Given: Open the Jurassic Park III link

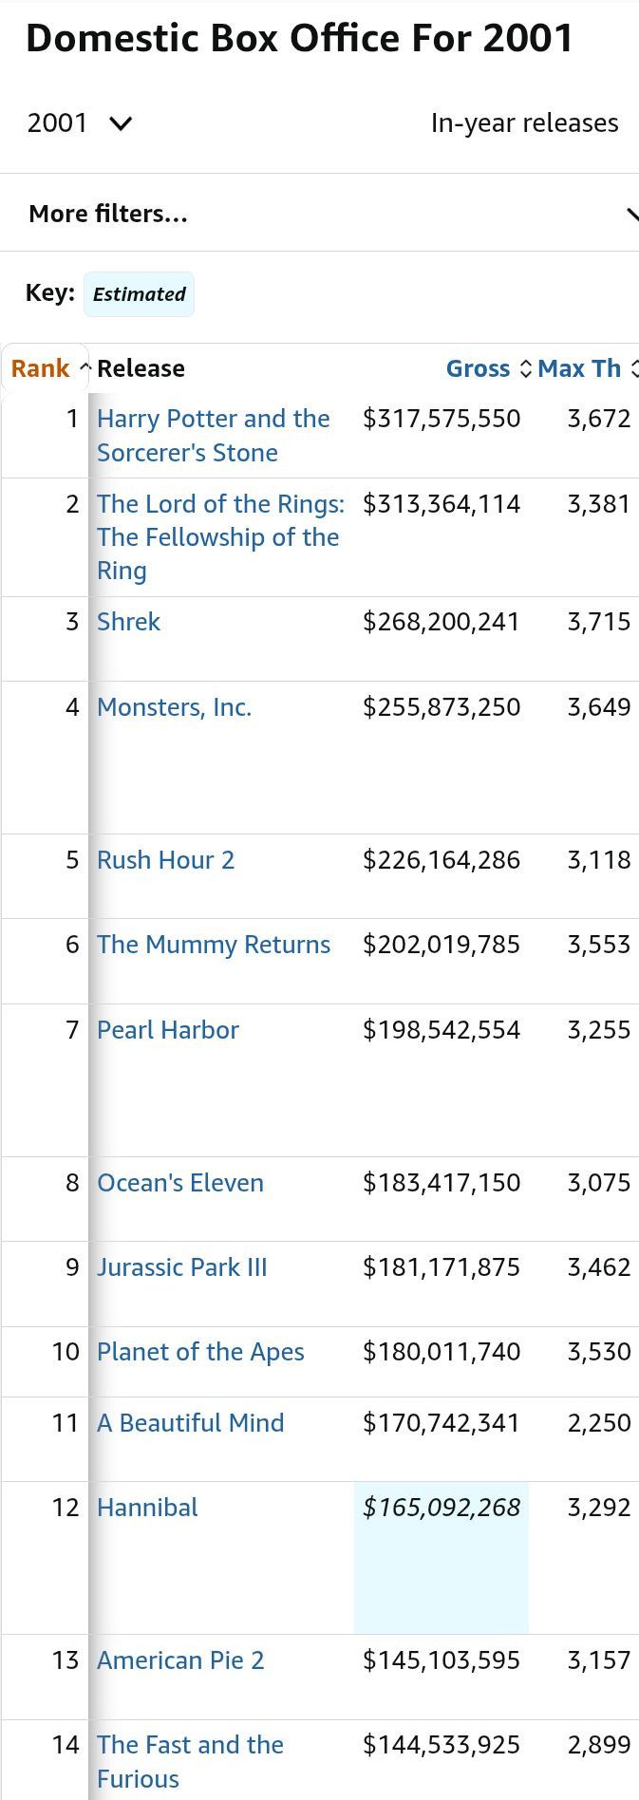Looking at the screenshot, I should pyautogui.click(x=182, y=1267).
